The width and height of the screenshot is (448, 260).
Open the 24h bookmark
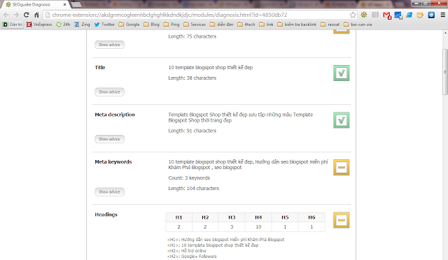coord(63,24)
